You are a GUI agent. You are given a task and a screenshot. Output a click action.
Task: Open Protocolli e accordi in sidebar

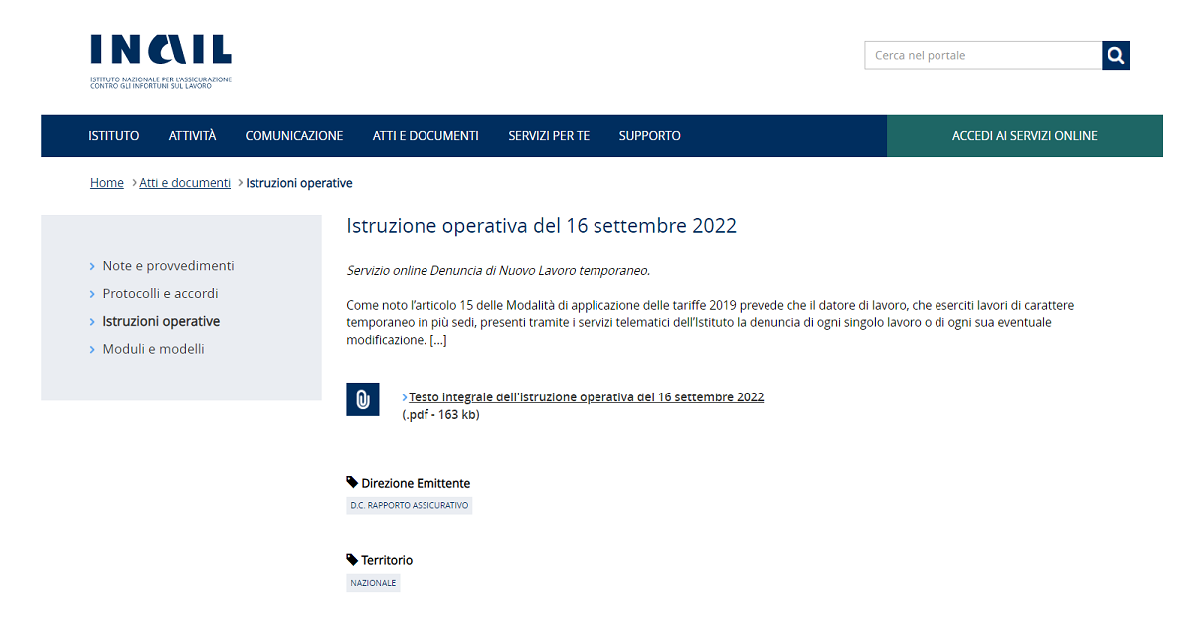pos(160,294)
